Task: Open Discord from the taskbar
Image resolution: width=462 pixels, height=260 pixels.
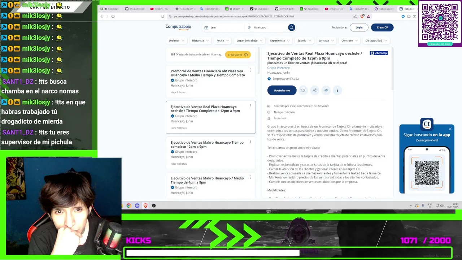Action: click(137, 206)
